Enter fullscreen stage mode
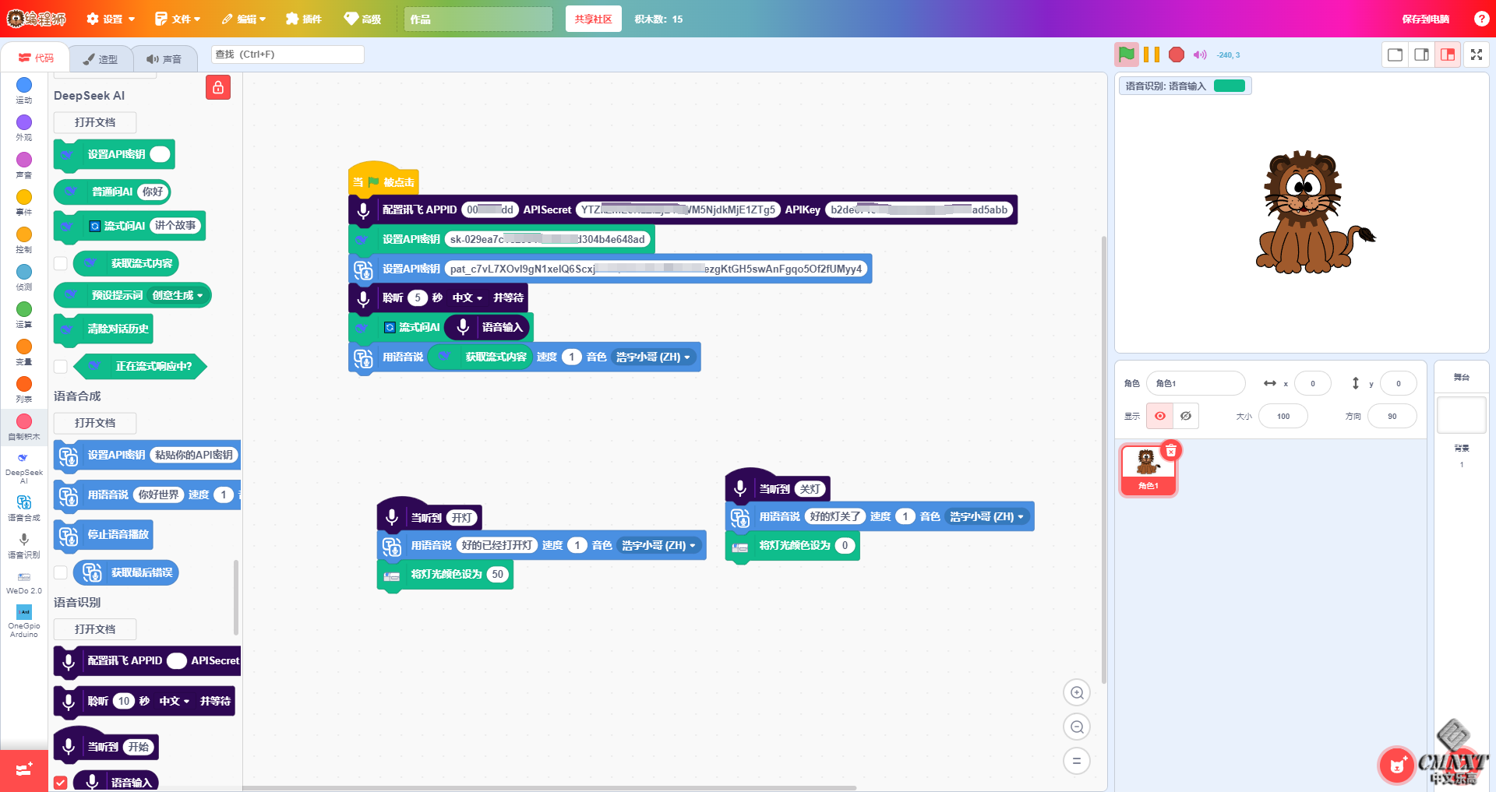Screen dimensions: 1496x792 (1476, 55)
